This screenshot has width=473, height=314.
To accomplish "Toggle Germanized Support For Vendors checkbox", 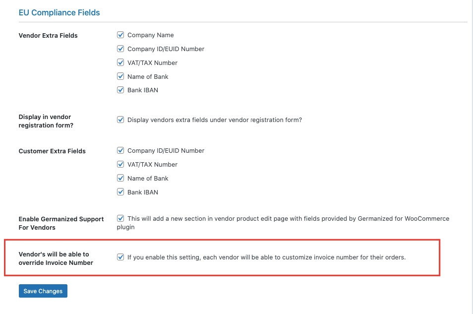I will 120,218.
